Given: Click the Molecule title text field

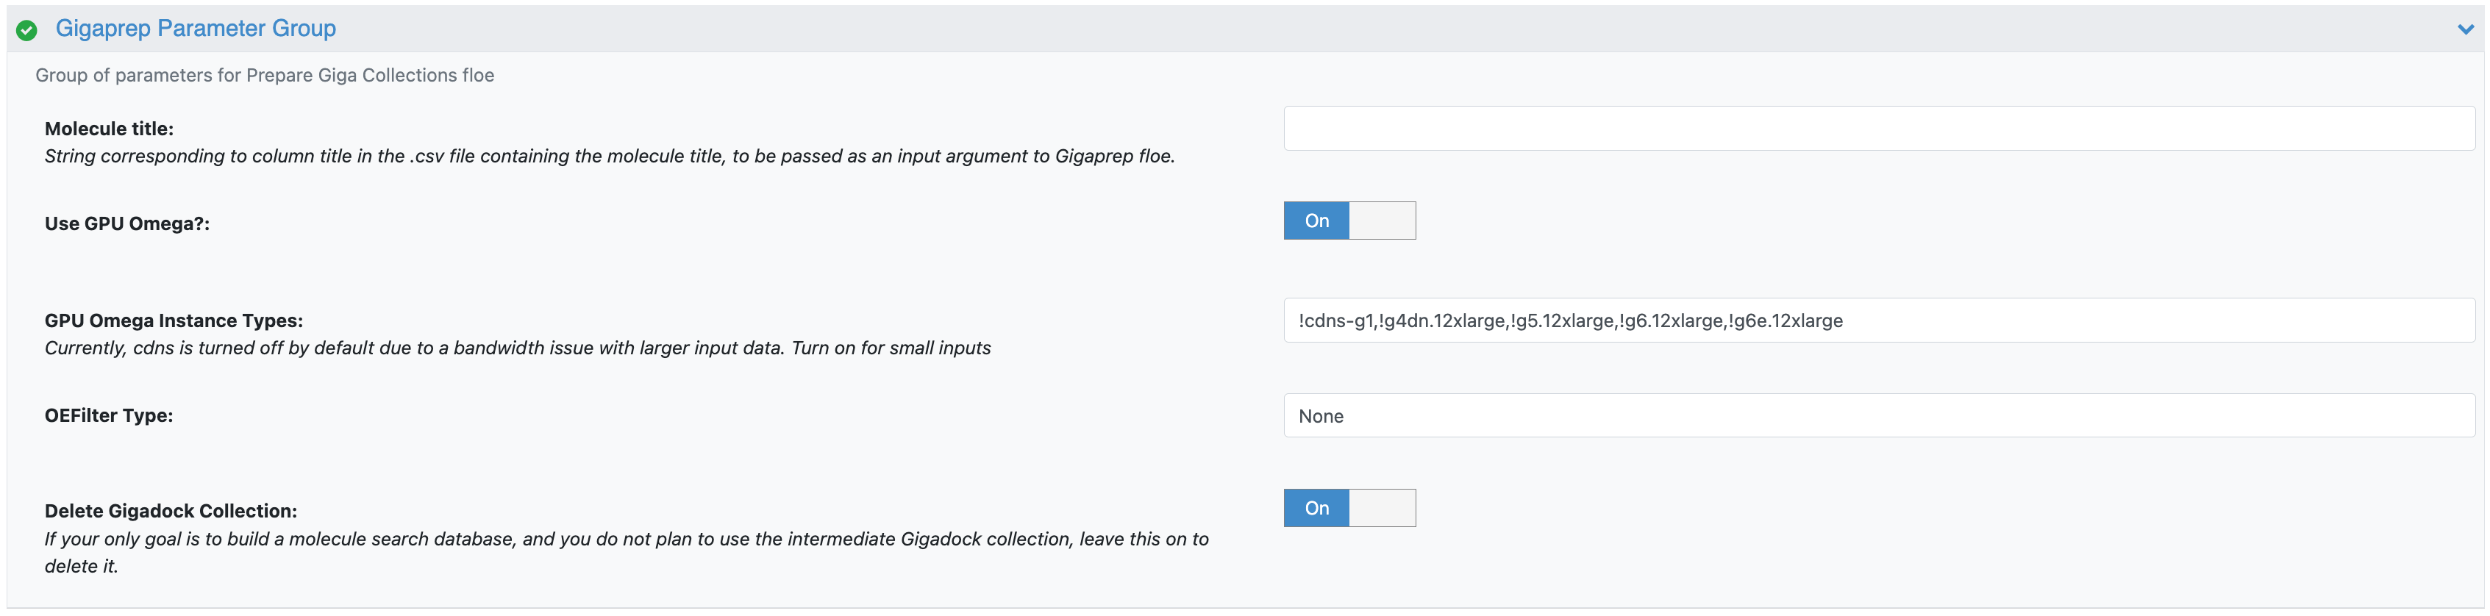Looking at the screenshot, I should pyautogui.click(x=1877, y=129).
